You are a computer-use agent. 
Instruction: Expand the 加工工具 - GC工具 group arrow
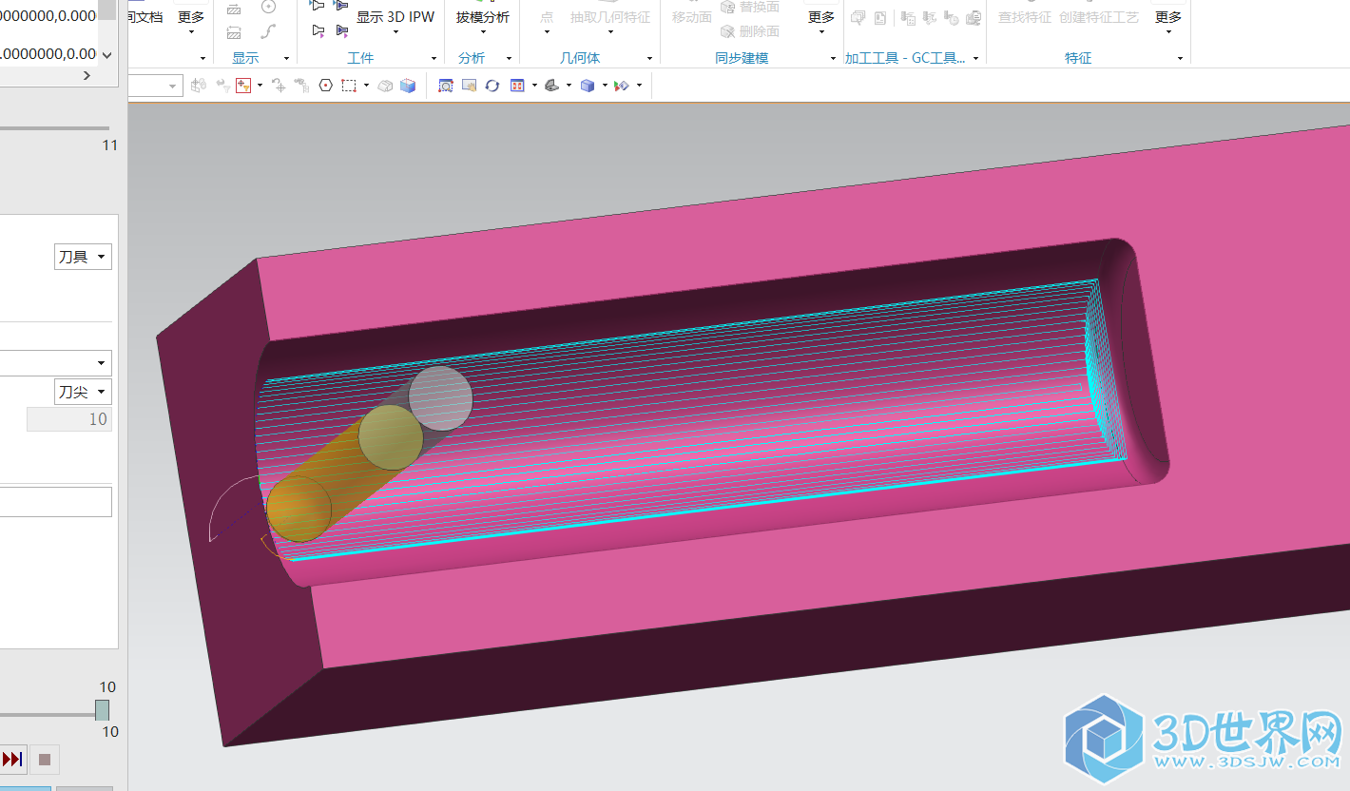[975, 59]
